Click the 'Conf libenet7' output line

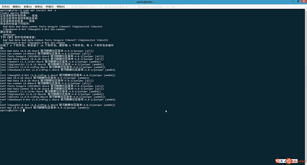coord(51,92)
